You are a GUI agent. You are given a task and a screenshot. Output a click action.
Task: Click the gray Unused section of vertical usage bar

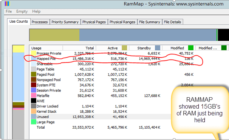coord(19,124)
